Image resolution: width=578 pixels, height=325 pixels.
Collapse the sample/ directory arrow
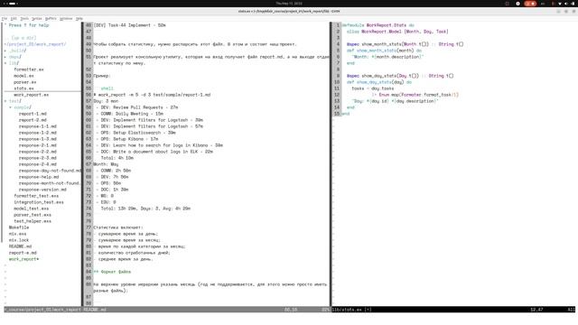[x=10, y=107]
